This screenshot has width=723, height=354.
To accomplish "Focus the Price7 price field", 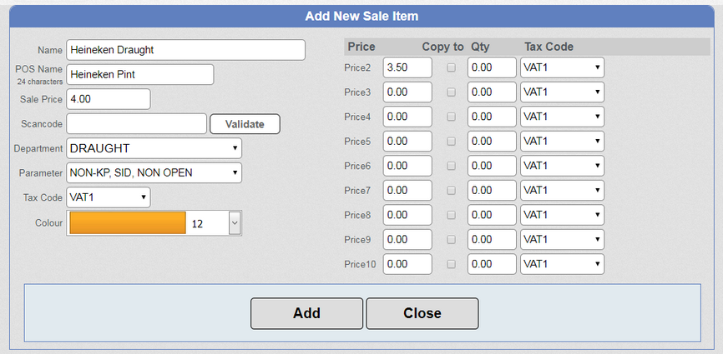I will pos(407,191).
